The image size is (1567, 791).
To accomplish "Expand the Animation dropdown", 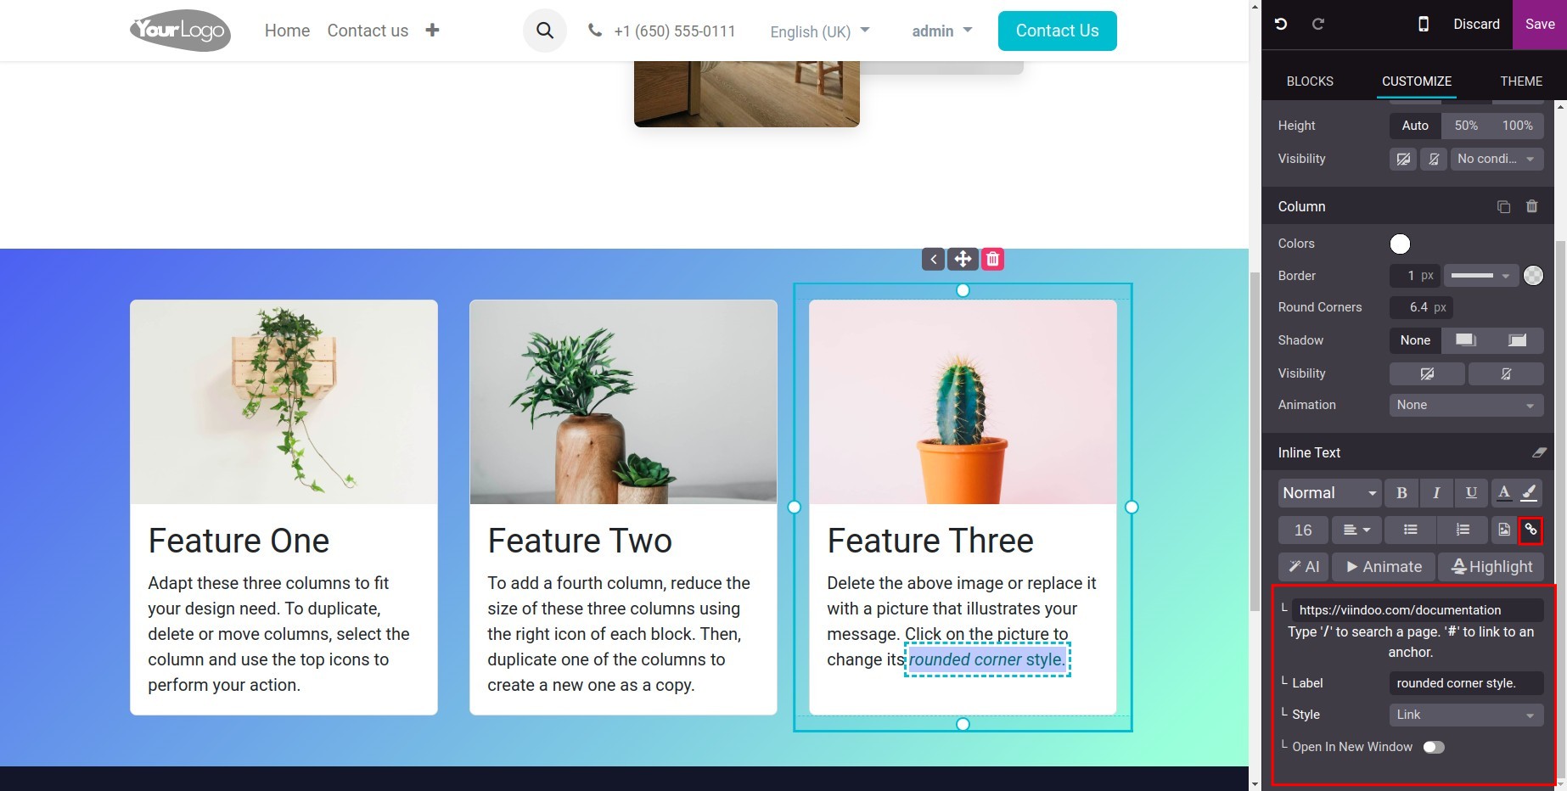I will [1465, 405].
